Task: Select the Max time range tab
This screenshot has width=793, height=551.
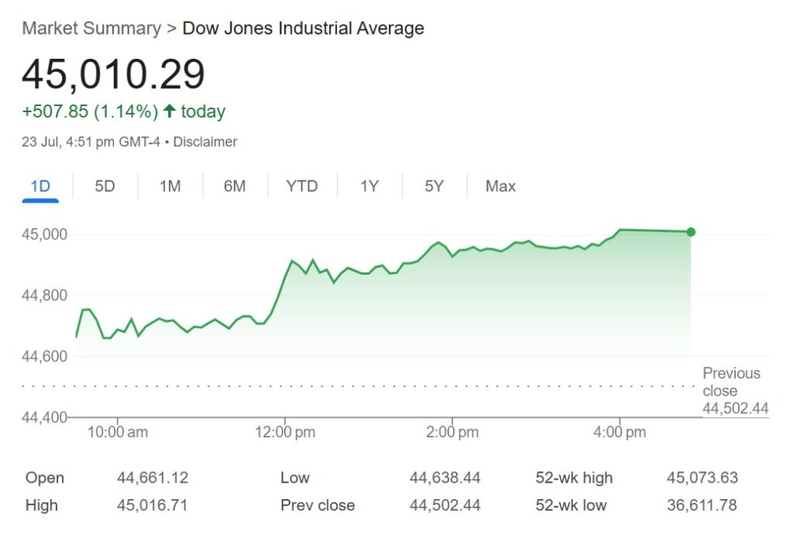Action: [500, 187]
